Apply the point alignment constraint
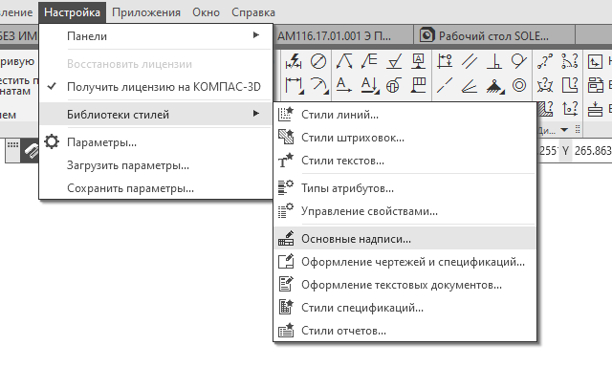The height and width of the screenshot is (367, 612). 445,61
